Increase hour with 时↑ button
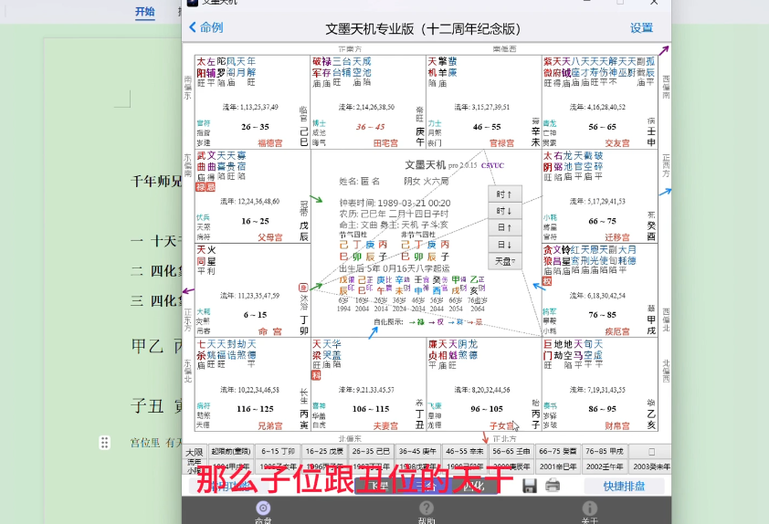This screenshot has width=769, height=524. pos(505,194)
